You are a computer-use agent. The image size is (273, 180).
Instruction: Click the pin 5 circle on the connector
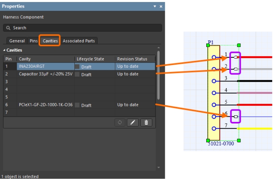click(x=214, y=105)
